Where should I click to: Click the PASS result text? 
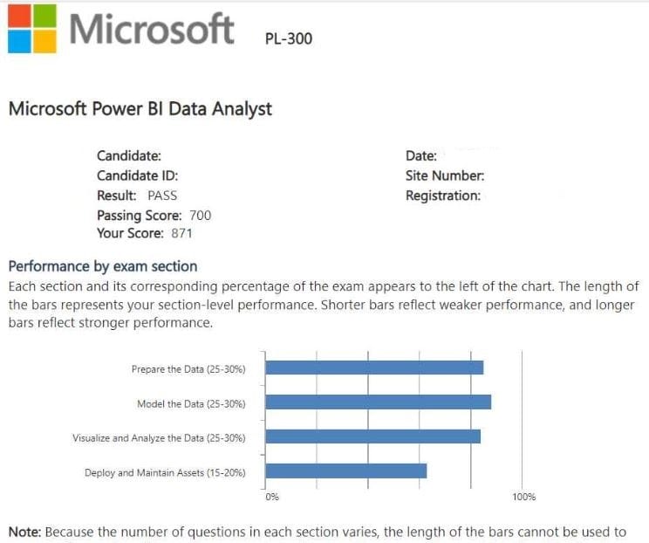coord(162,196)
